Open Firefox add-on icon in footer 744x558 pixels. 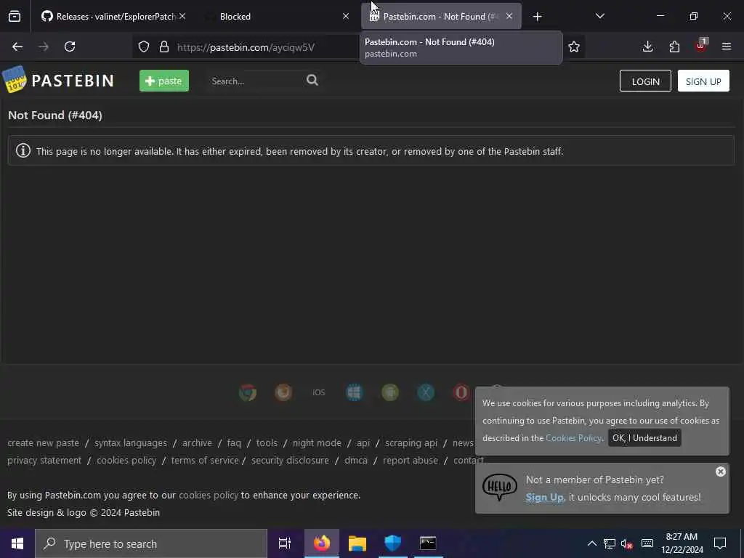(x=283, y=392)
